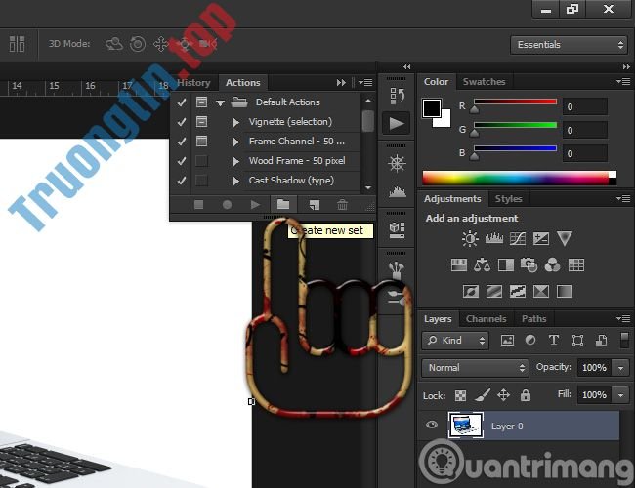Open the Histogram icon in dock
Screen dimensions: 635x488
398,192
